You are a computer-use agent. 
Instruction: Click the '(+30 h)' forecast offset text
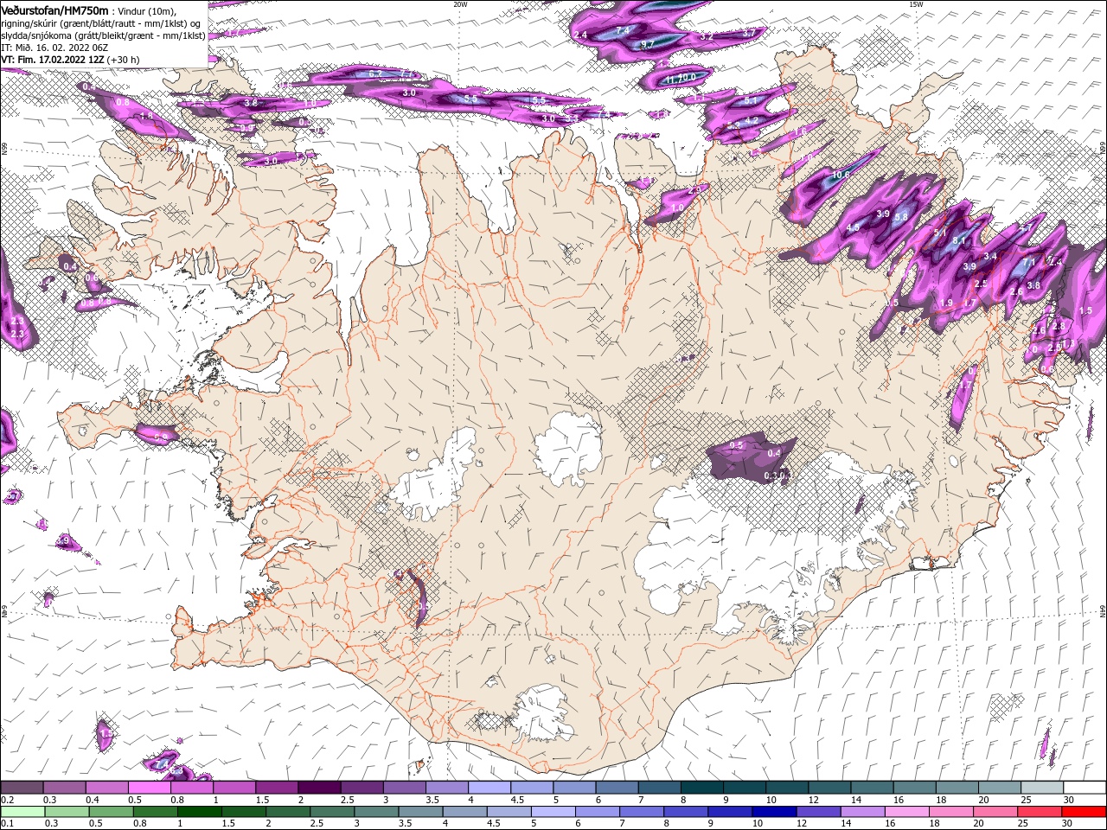pyautogui.click(x=124, y=60)
